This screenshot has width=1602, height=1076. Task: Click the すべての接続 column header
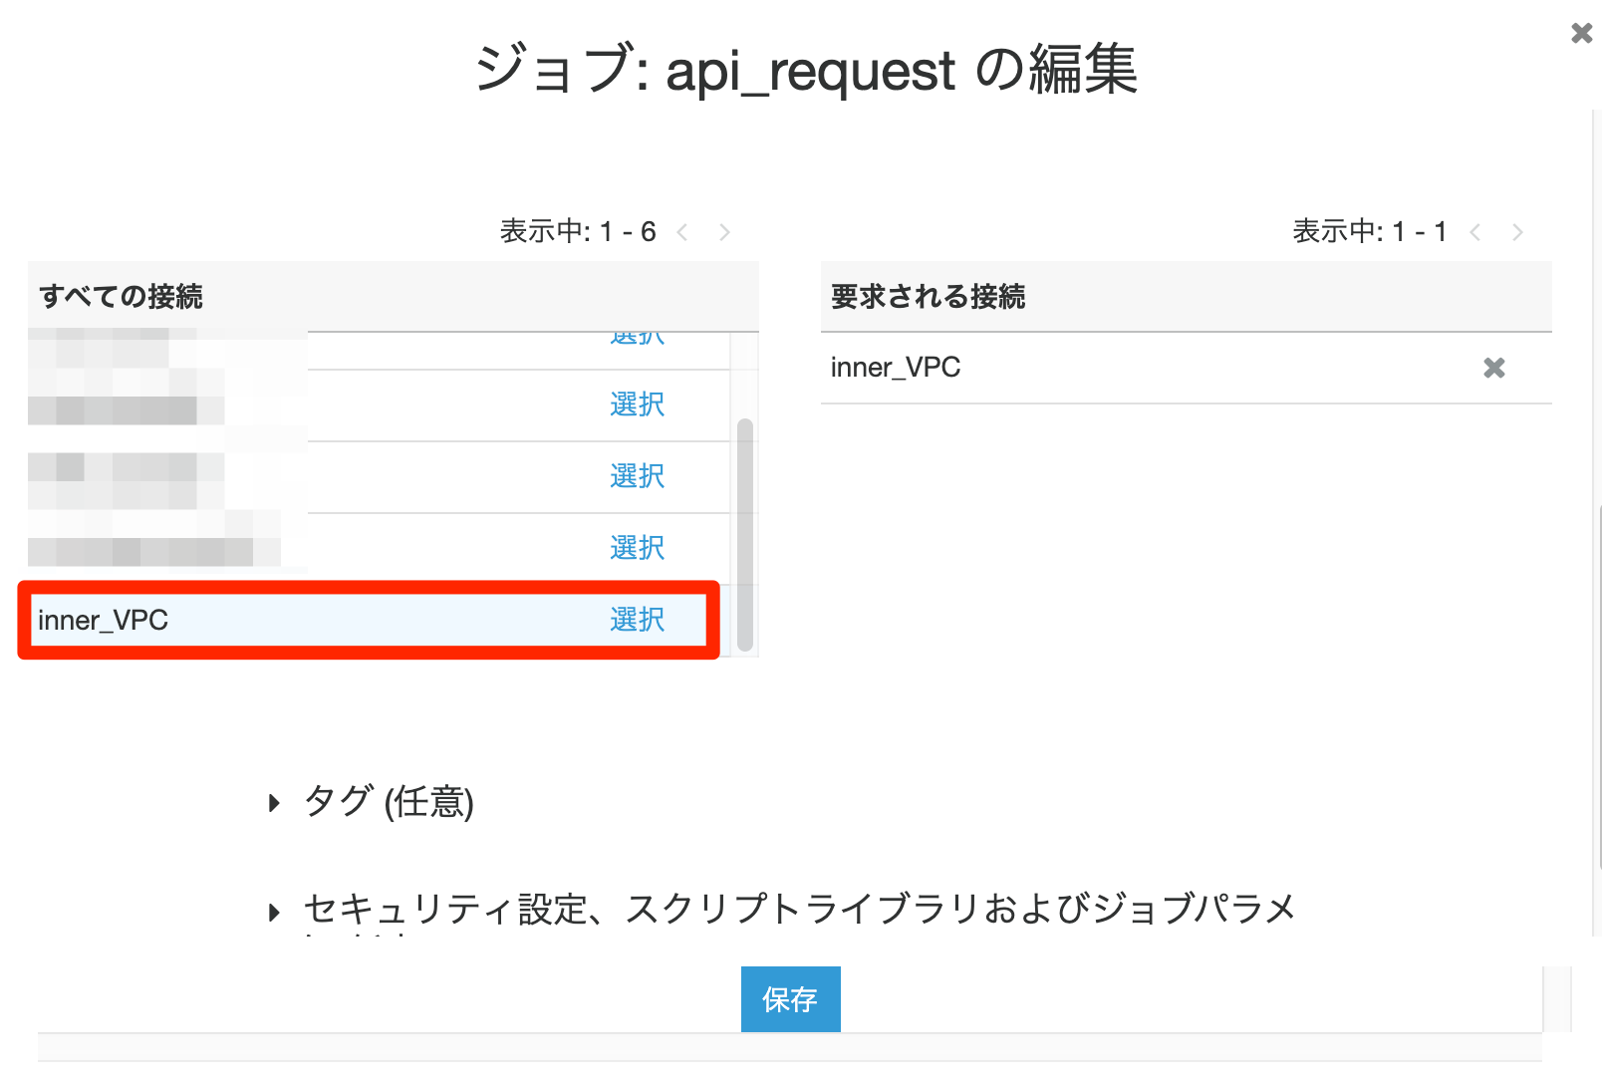pyautogui.click(x=121, y=297)
